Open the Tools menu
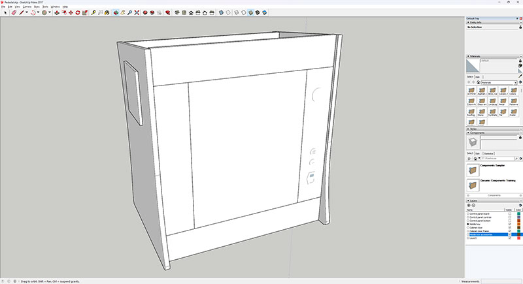523x284 pixels. (x=45, y=7)
